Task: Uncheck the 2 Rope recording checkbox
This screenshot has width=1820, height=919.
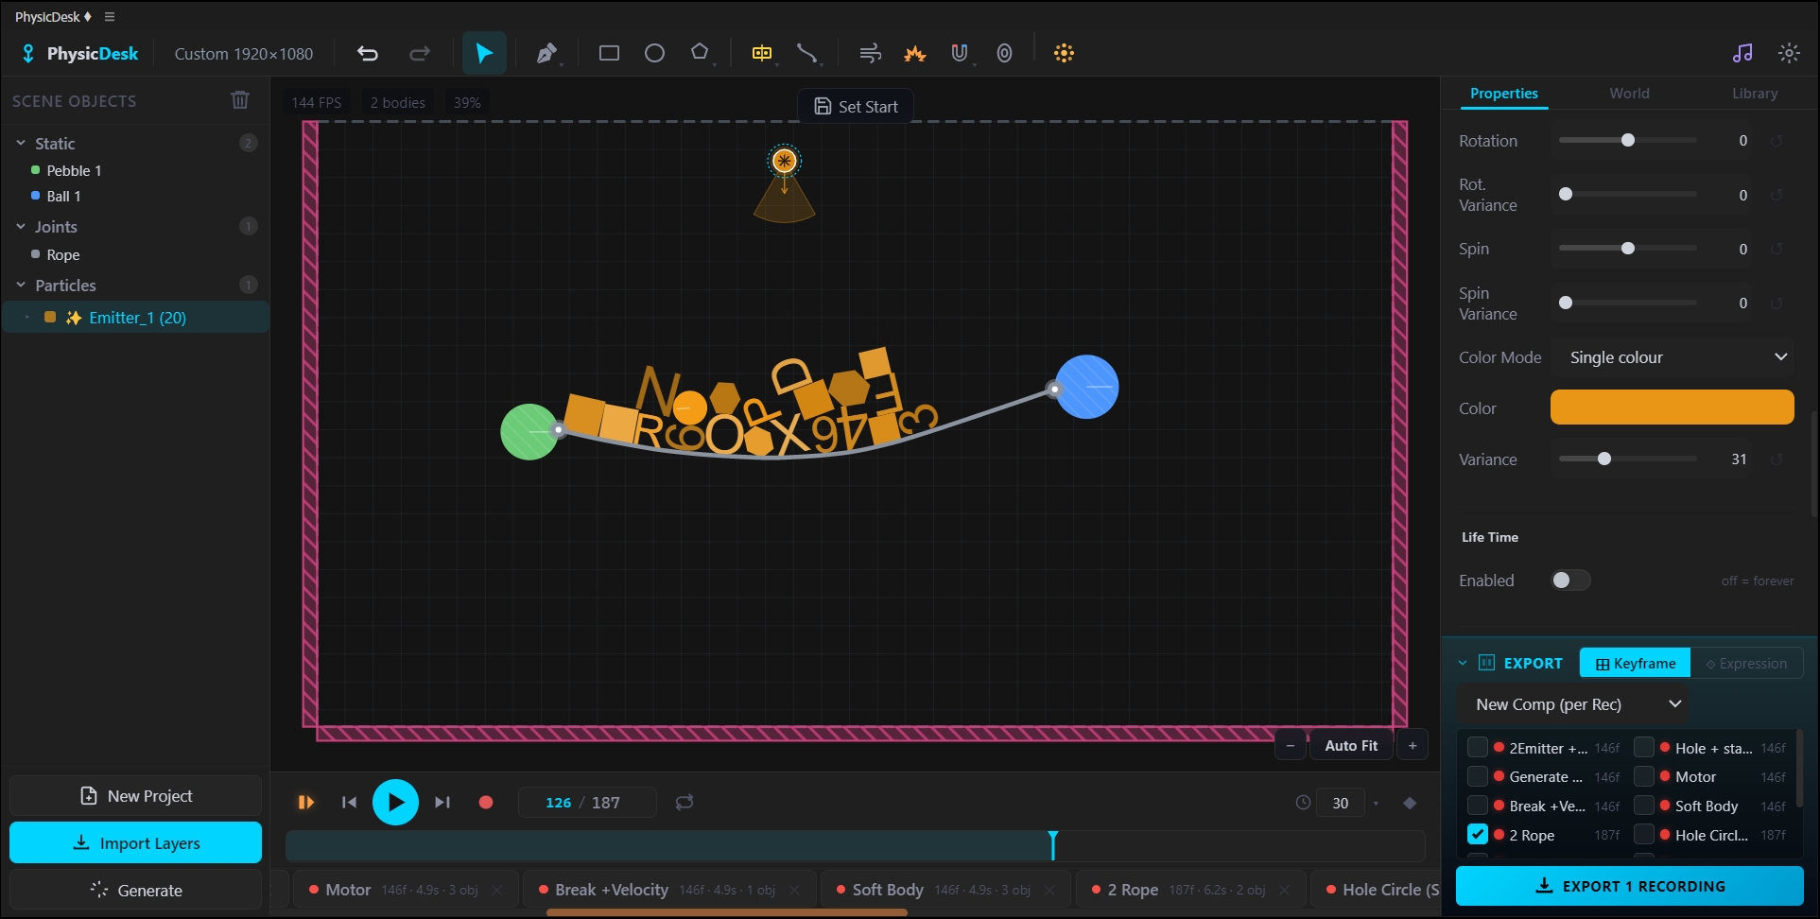Action: tap(1478, 835)
